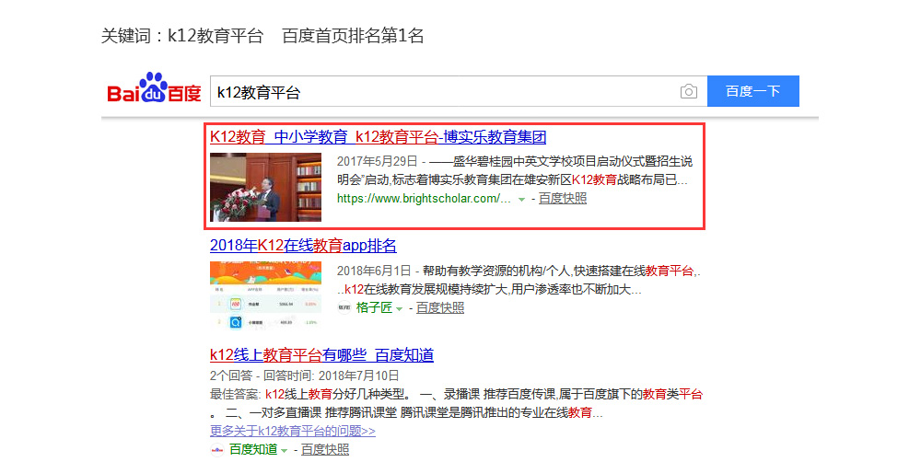Select the 2个回答 answer count text

[x=231, y=375]
